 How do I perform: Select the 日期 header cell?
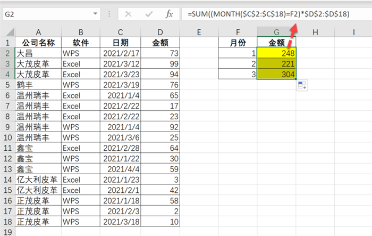coord(121,43)
